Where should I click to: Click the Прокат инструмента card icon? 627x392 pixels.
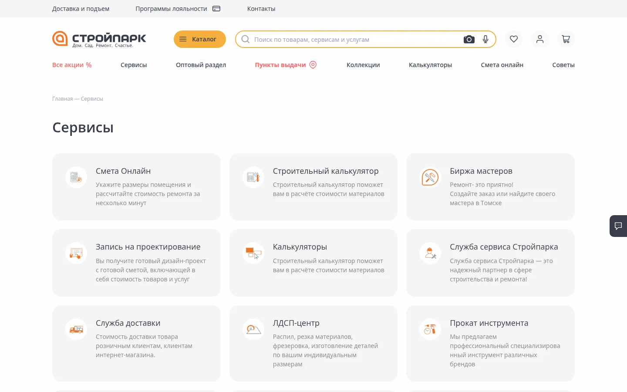(x=430, y=329)
